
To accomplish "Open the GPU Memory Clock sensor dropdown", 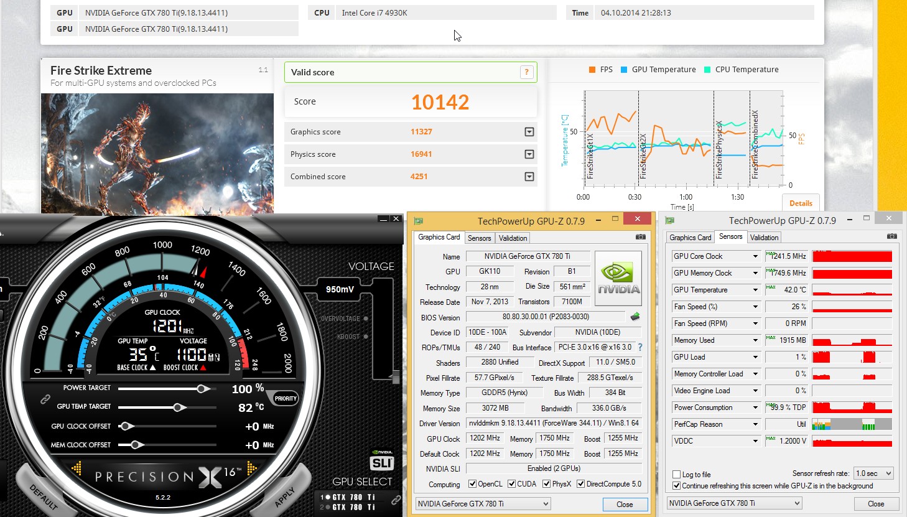I will coord(755,273).
